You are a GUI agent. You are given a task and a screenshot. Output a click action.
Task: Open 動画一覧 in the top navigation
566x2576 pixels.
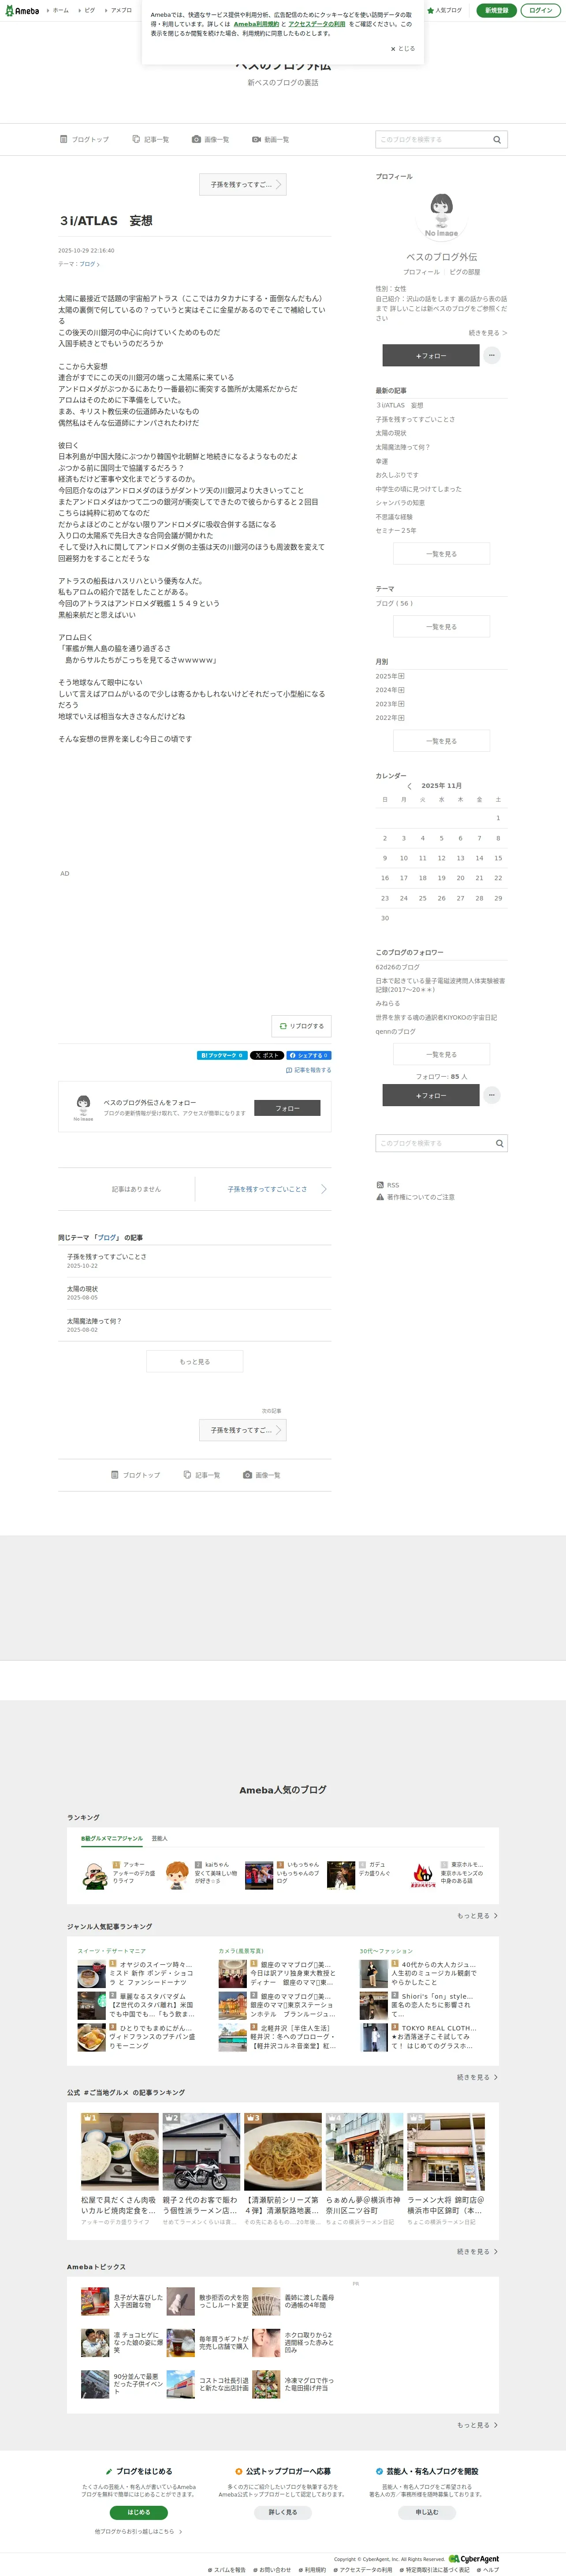tap(271, 139)
